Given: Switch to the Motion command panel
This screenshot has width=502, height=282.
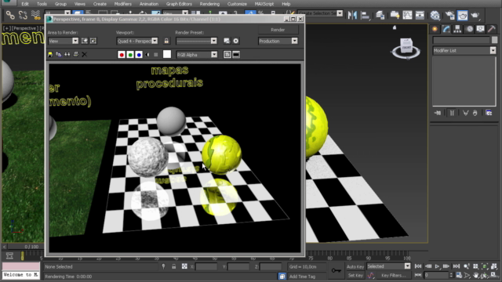Looking at the screenshot, I should [469, 29].
